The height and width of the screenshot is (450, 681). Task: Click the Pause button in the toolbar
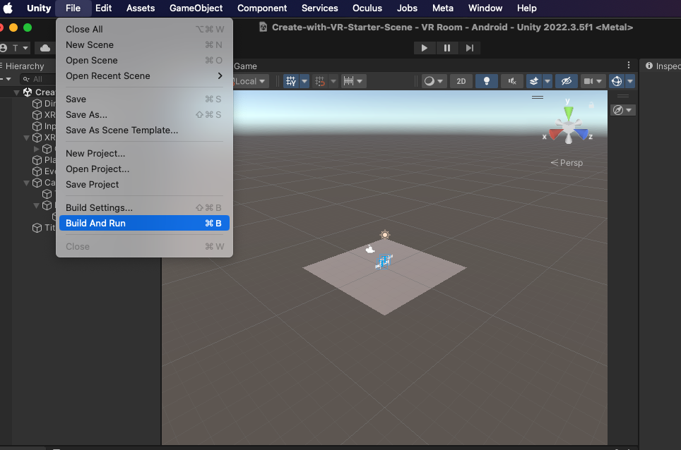click(447, 48)
